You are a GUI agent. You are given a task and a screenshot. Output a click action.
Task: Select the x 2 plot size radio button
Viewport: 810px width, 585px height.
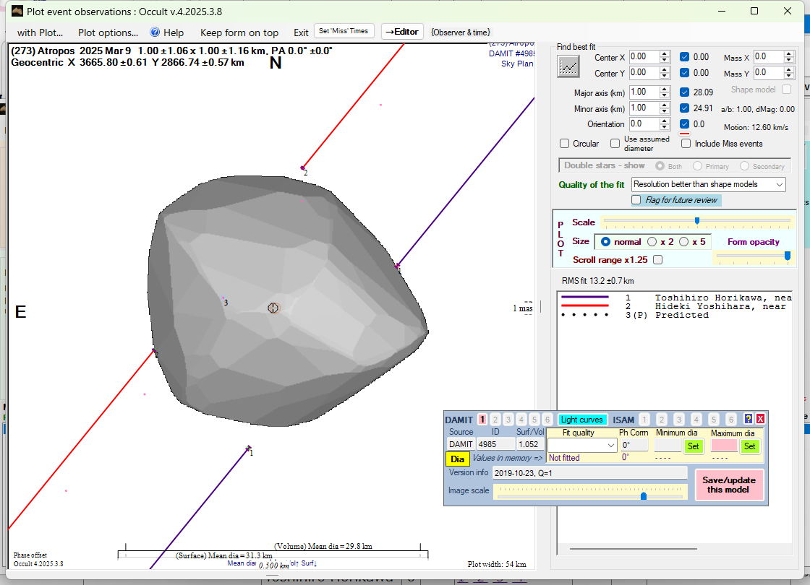coord(652,242)
